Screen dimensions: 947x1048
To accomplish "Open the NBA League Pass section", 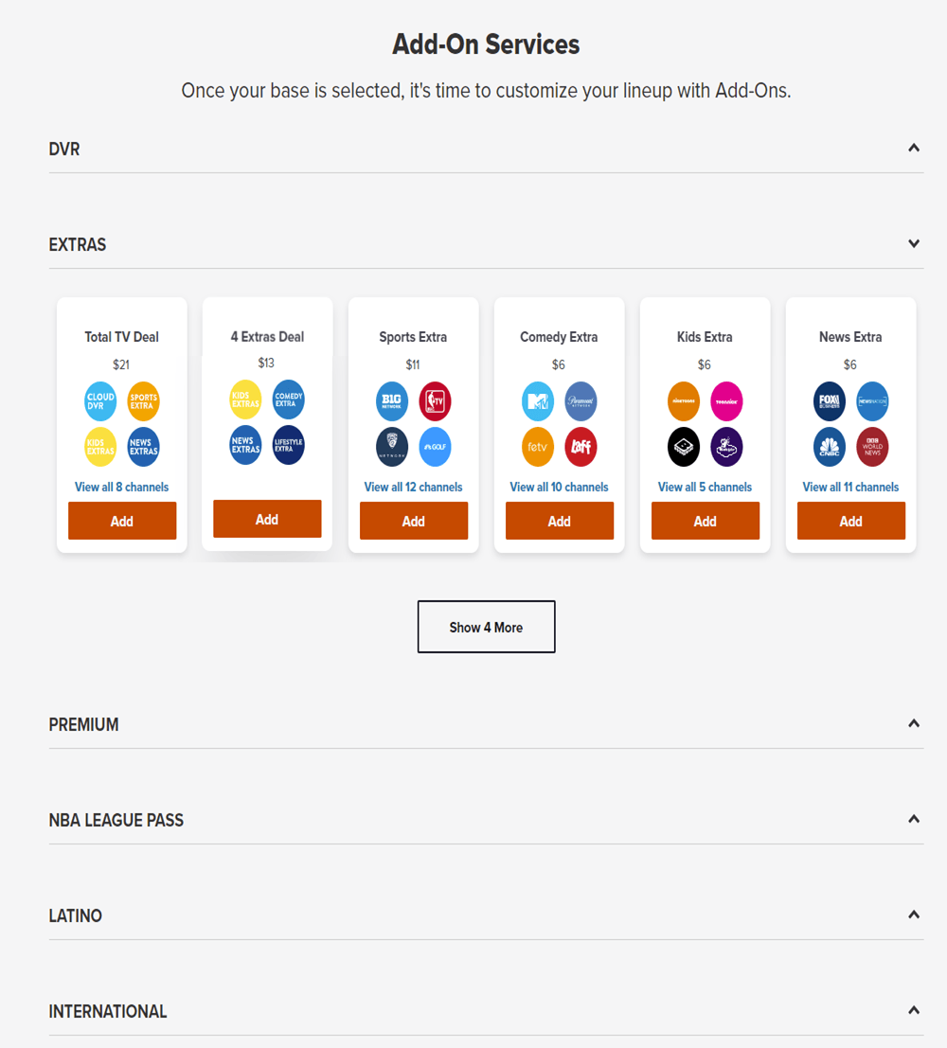I will pyautogui.click(x=914, y=820).
